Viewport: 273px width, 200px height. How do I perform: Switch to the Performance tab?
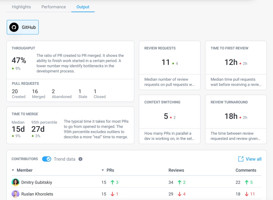click(x=53, y=7)
